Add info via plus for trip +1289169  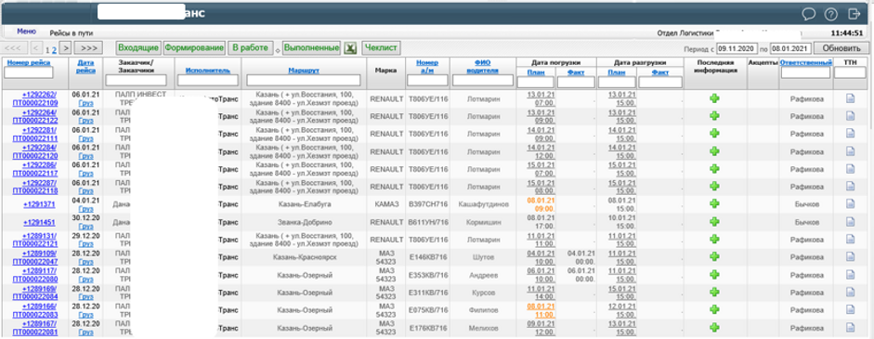[714, 293]
